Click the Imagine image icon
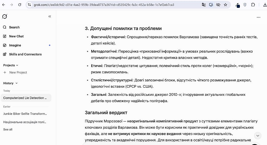267x145 pixels. 5,45
